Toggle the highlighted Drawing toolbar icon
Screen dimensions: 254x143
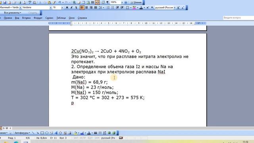coord(97,2)
